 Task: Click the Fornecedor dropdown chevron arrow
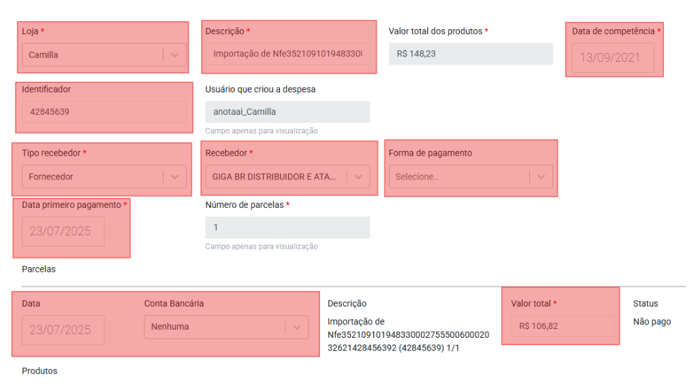(175, 177)
